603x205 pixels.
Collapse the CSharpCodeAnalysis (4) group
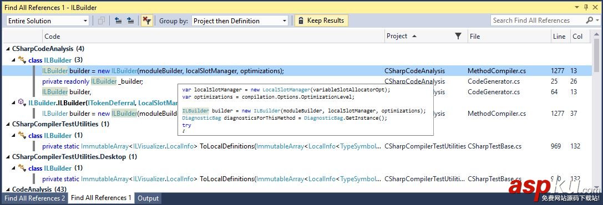coord(8,49)
